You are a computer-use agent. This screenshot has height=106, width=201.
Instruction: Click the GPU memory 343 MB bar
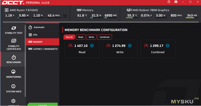point(192,18)
